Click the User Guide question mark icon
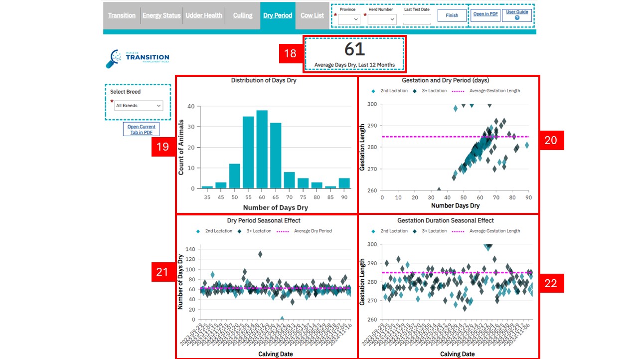The width and height of the screenshot is (638, 359). coord(517,18)
